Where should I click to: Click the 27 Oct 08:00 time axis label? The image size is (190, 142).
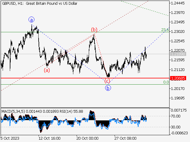click(125, 138)
